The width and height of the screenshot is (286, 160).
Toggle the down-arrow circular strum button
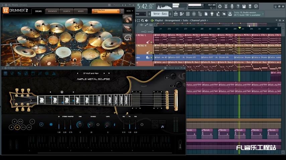pos(32,121)
